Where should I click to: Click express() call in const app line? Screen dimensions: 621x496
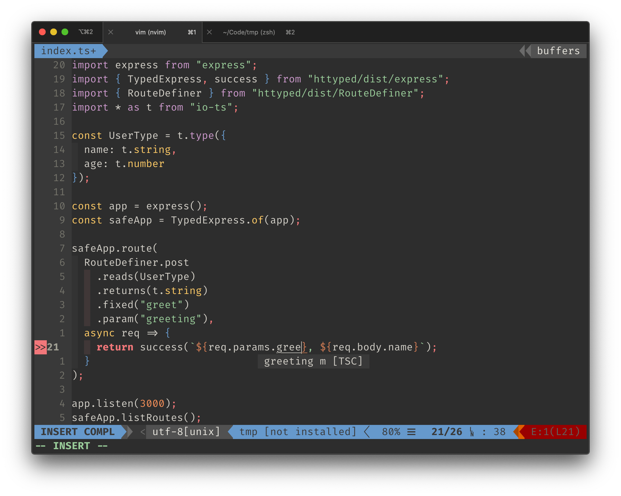point(174,206)
